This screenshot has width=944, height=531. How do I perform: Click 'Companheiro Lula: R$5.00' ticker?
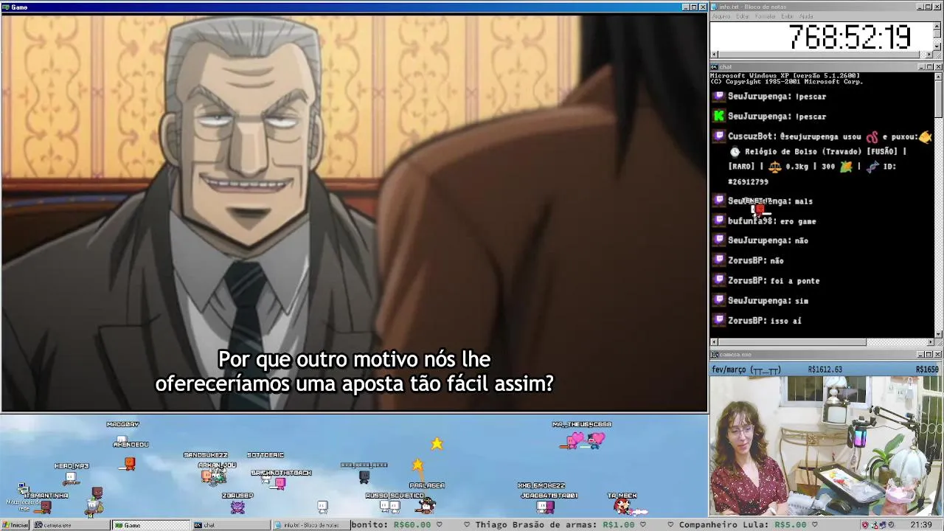(x=742, y=524)
